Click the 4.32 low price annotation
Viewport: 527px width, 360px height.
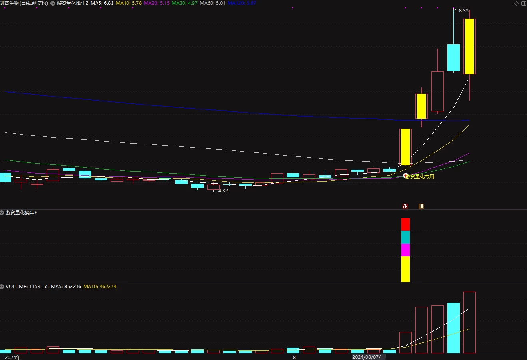click(223, 191)
